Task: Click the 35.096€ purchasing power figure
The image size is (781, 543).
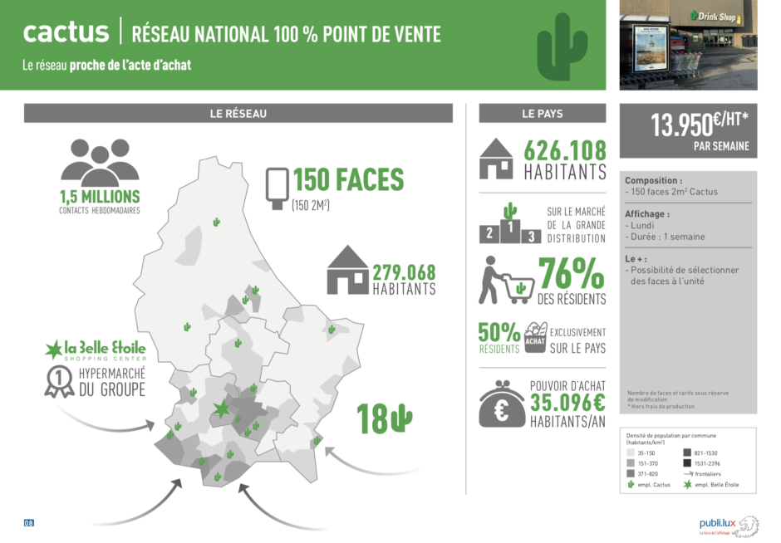Action: tap(567, 403)
